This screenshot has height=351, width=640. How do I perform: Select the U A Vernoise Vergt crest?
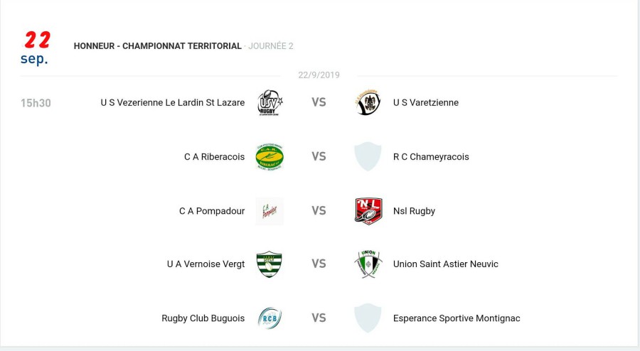point(270,264)
